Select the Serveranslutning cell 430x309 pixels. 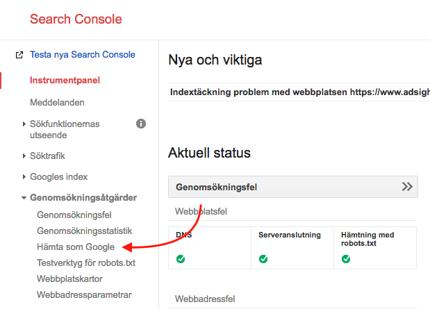coord(292,248)
